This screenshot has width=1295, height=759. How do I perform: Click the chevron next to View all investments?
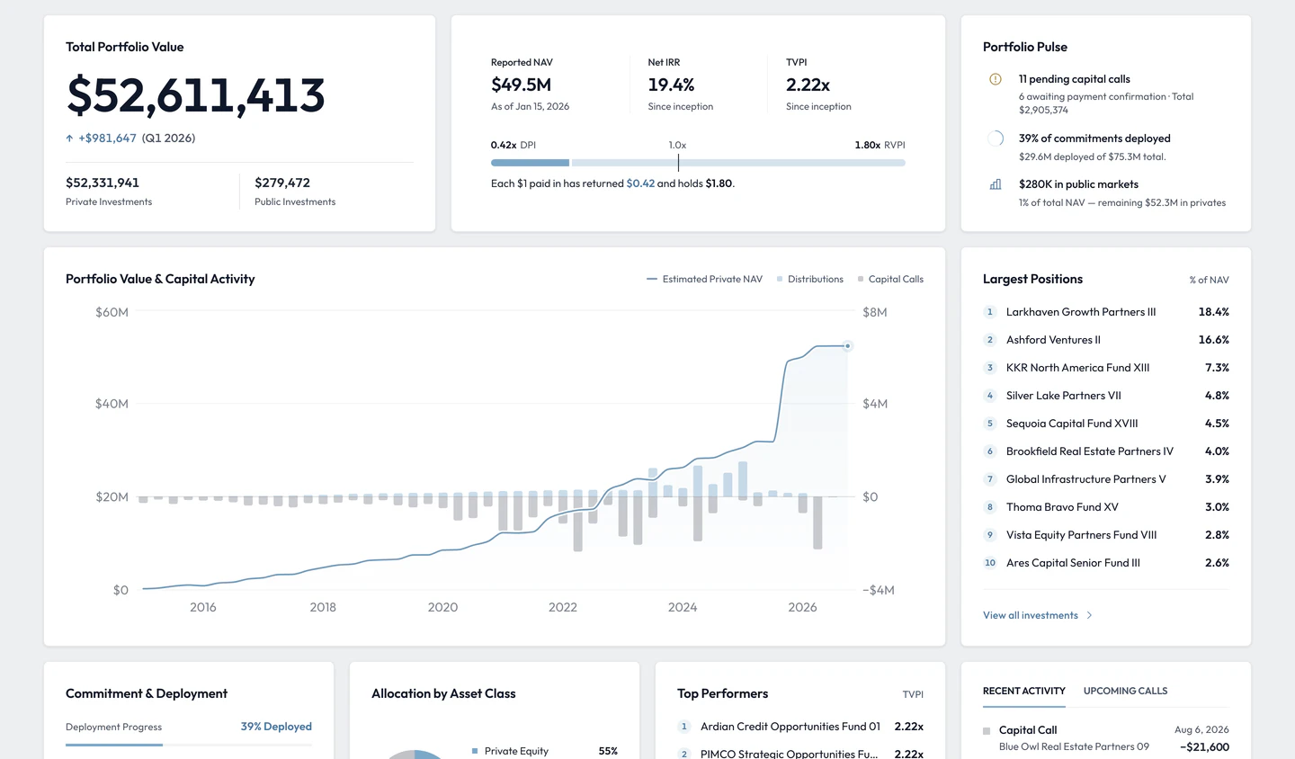[1089, 615]
